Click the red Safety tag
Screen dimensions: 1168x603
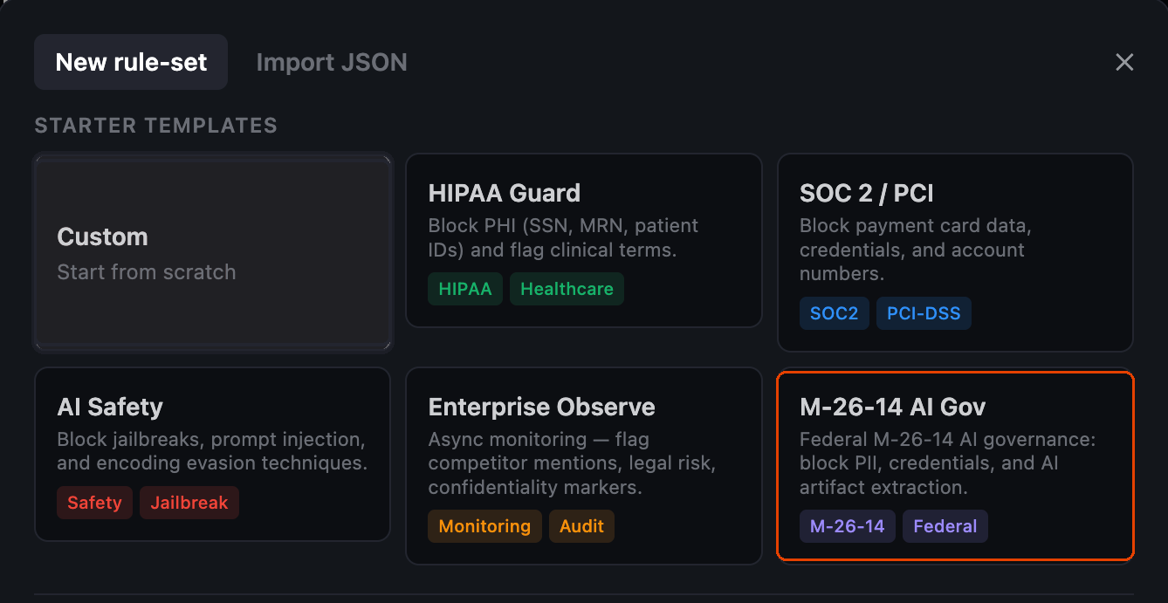pyautogui.click(x=94, y=503)
